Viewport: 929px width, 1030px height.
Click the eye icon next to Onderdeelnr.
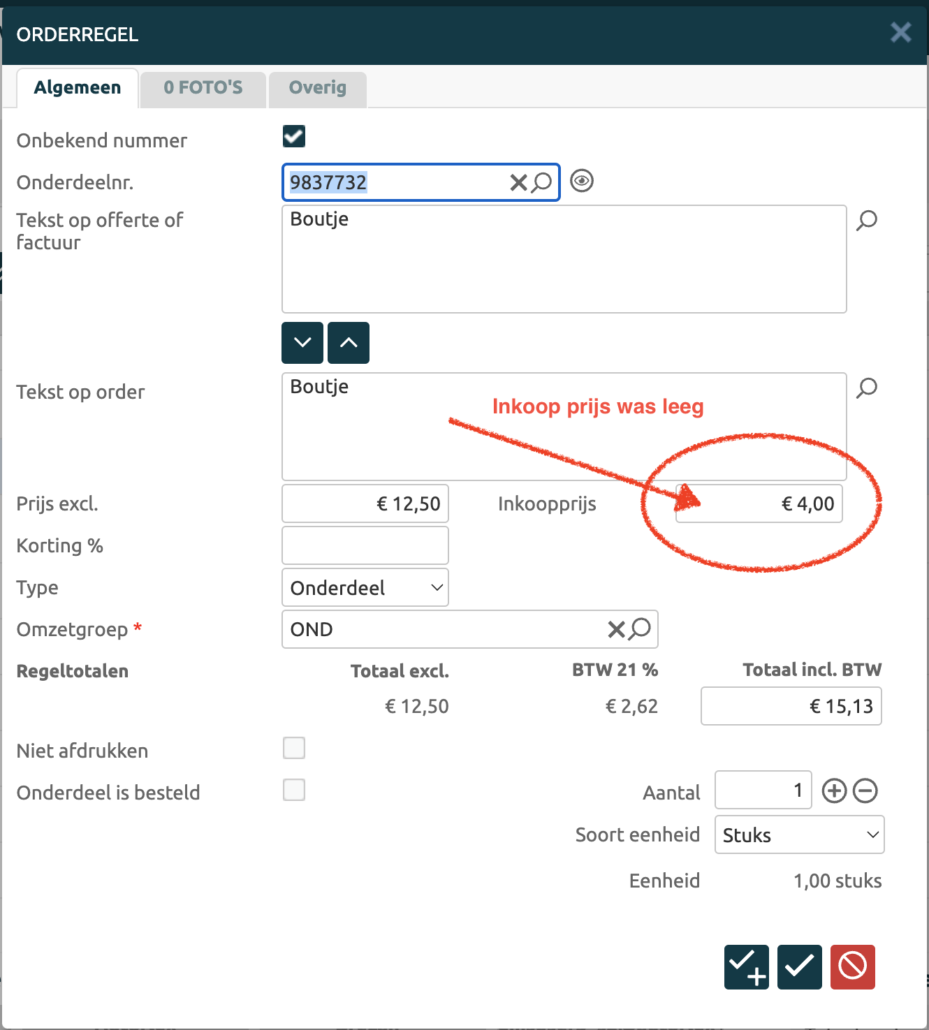[x=581, y=181]
